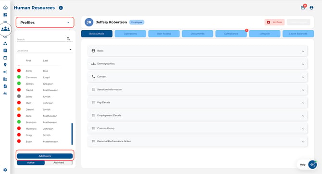This screenshot has width=322, height=174.
Task: Open the Locations filter dropdown
Action: (x=45, y=50)
